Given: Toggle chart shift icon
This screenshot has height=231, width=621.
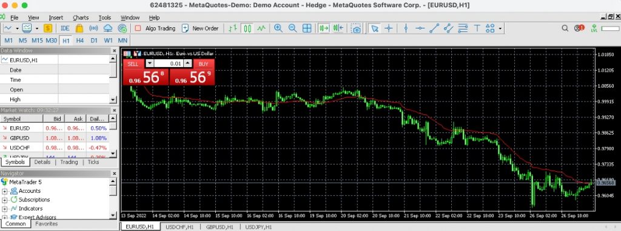Looking at the screenshot, I should 338,28.
